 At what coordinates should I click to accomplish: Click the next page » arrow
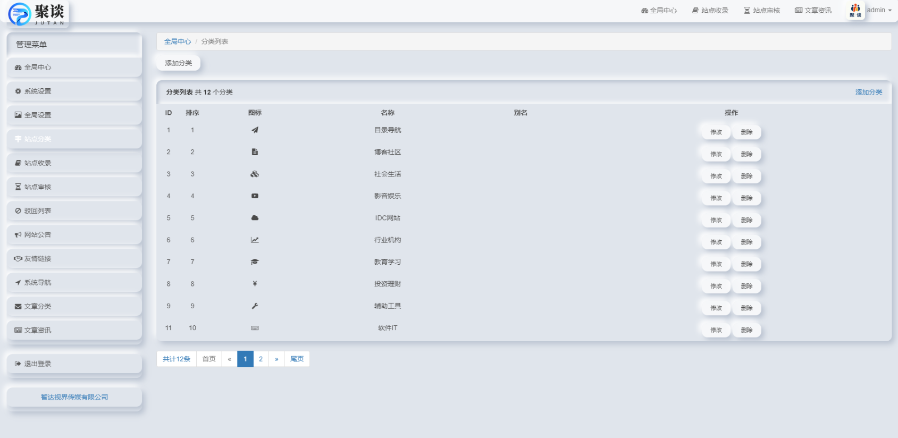276,359
